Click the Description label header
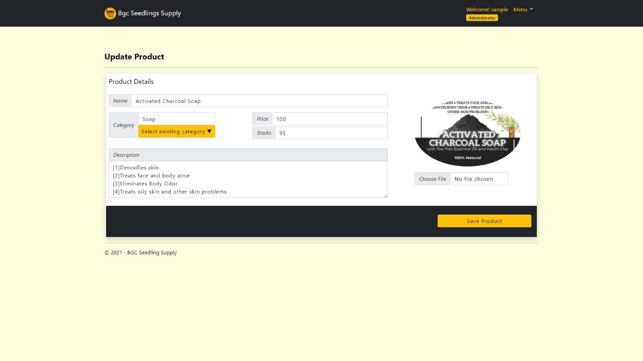The width and height of the screenshot is (643, 361). 248,155
